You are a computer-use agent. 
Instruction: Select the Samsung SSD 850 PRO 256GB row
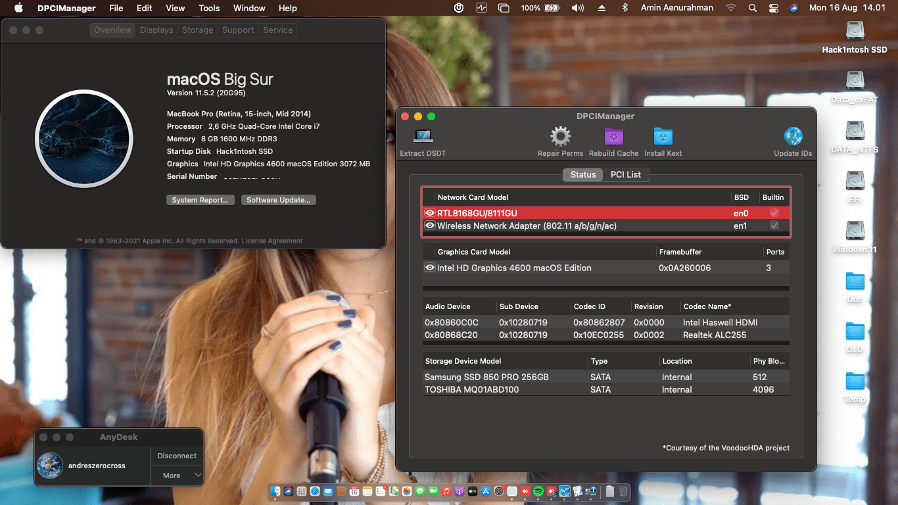click(605, 377)
